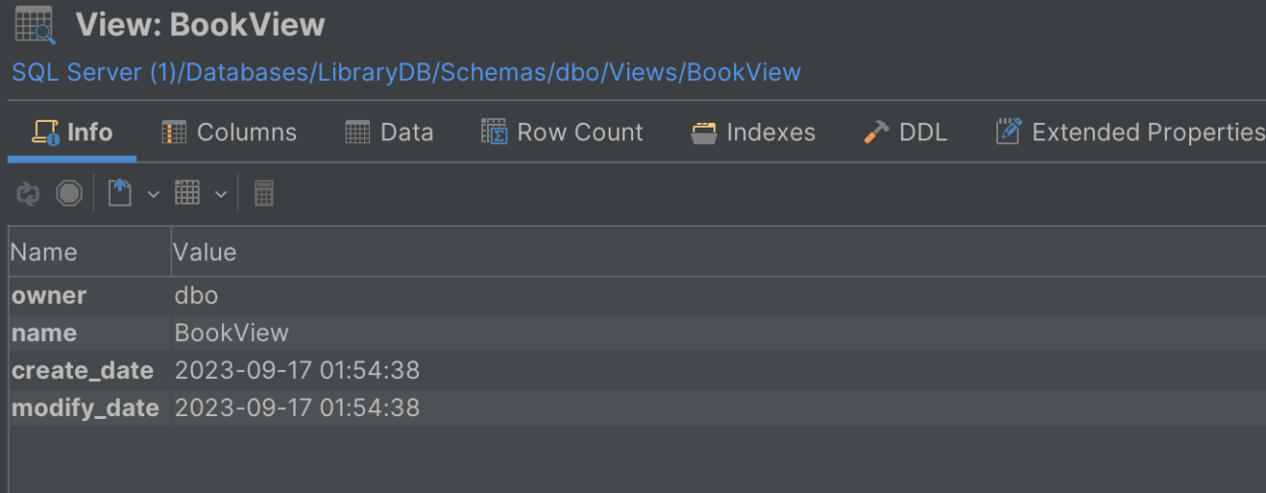Open the Data tab
The width and height of the screenshot is (1266, 493).
click(390, 133)
